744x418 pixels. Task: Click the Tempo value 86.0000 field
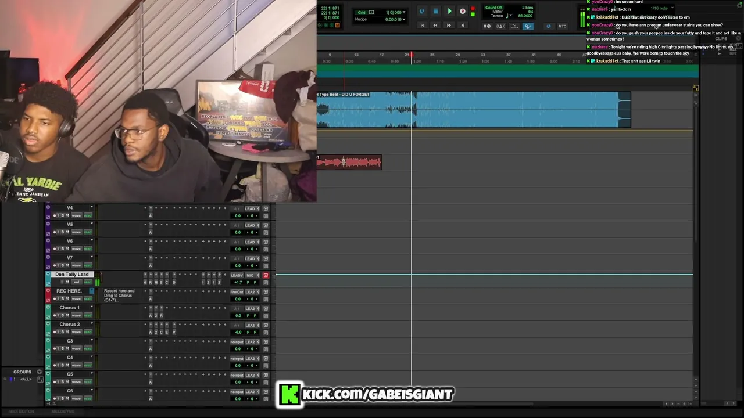point(525,16)
